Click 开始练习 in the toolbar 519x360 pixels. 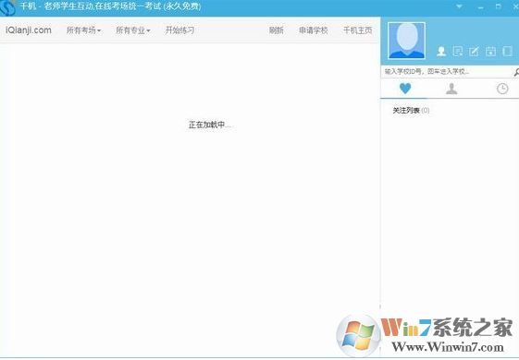point(179,30)
